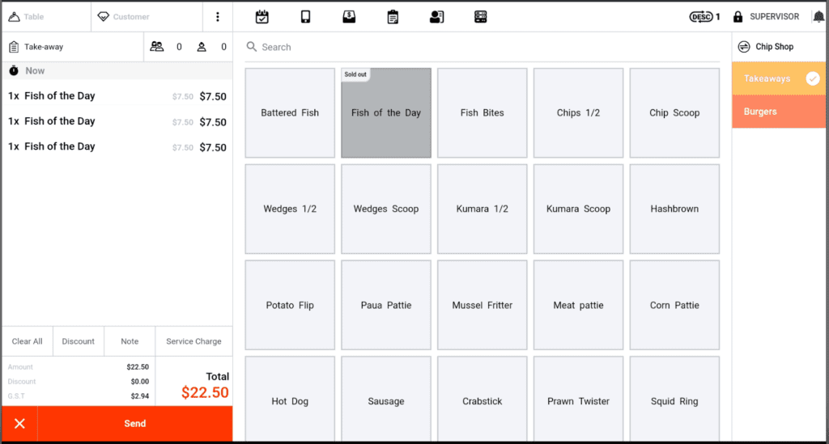
Task: Click the supervisor lock icon
Action: (738, 17)
